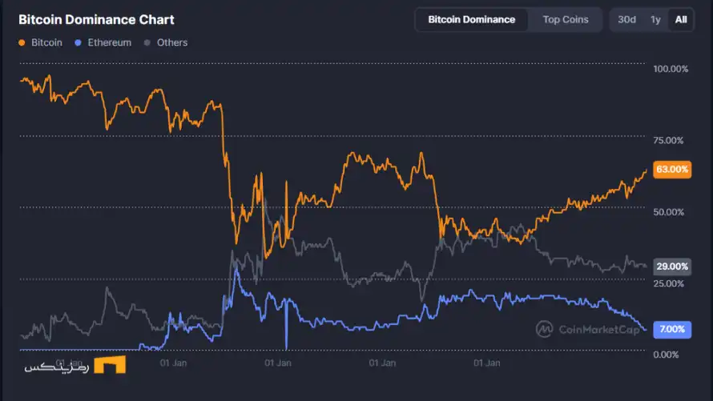Click the orange 63.00% value badge
Viewport: 713px width, 401px height.
(x=671, y=170)
